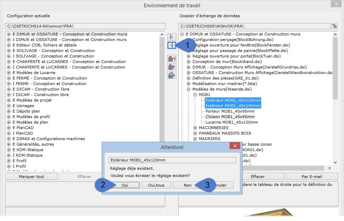This screenshot has width=344, height=221.
Task: Click the 'Par E-mail' button
Action: (312, 177)
